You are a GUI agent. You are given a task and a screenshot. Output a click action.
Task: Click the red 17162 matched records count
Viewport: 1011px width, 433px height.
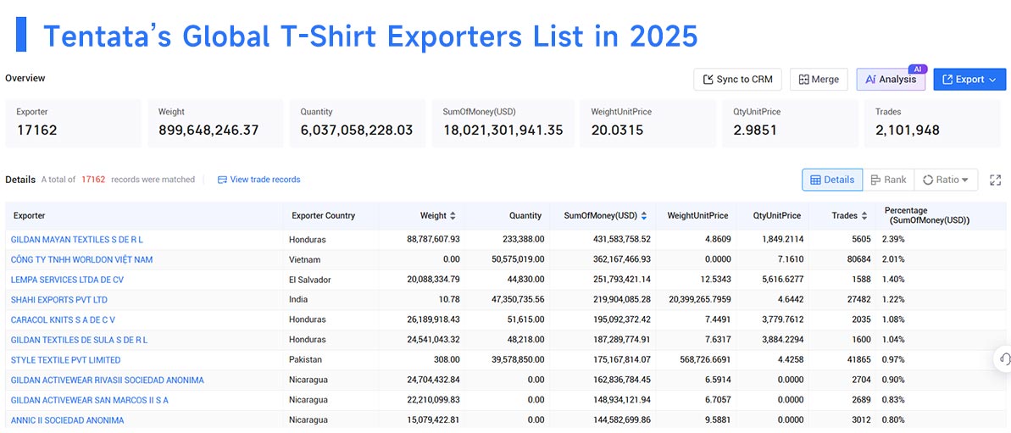coord(93,180)
